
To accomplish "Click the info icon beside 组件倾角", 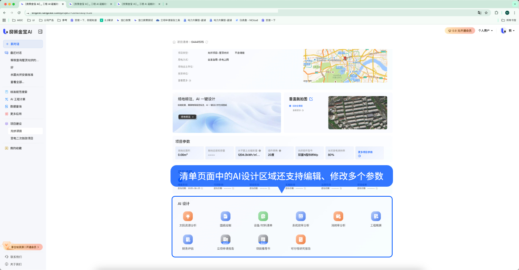I will click(x=280, y=151).
